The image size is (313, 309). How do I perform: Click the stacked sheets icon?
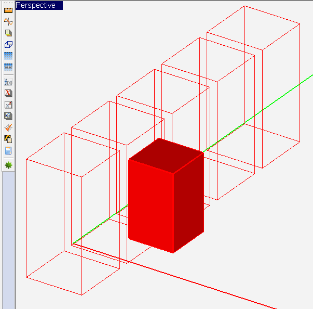pos(8,33)
